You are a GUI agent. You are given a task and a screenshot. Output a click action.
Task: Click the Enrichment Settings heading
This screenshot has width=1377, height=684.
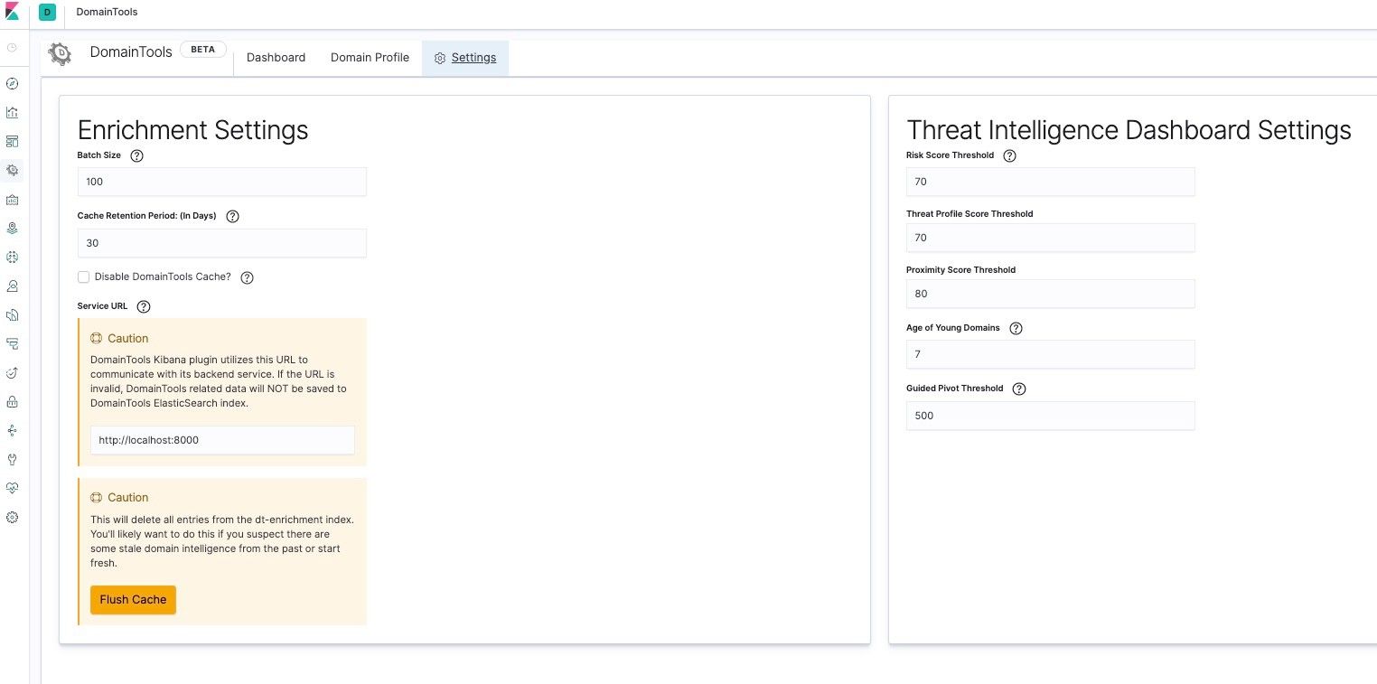tap(193, 130)
